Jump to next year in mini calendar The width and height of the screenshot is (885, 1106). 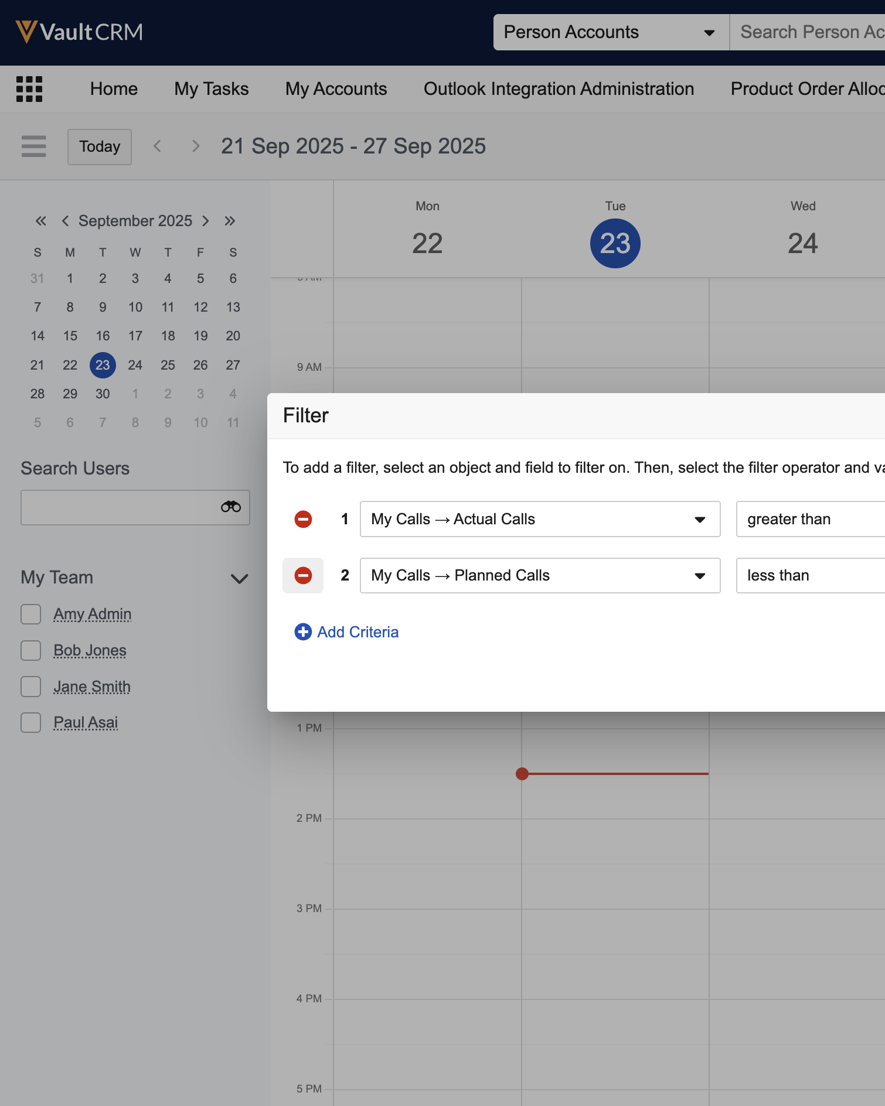pyautogui.click(x=230, y=221)
